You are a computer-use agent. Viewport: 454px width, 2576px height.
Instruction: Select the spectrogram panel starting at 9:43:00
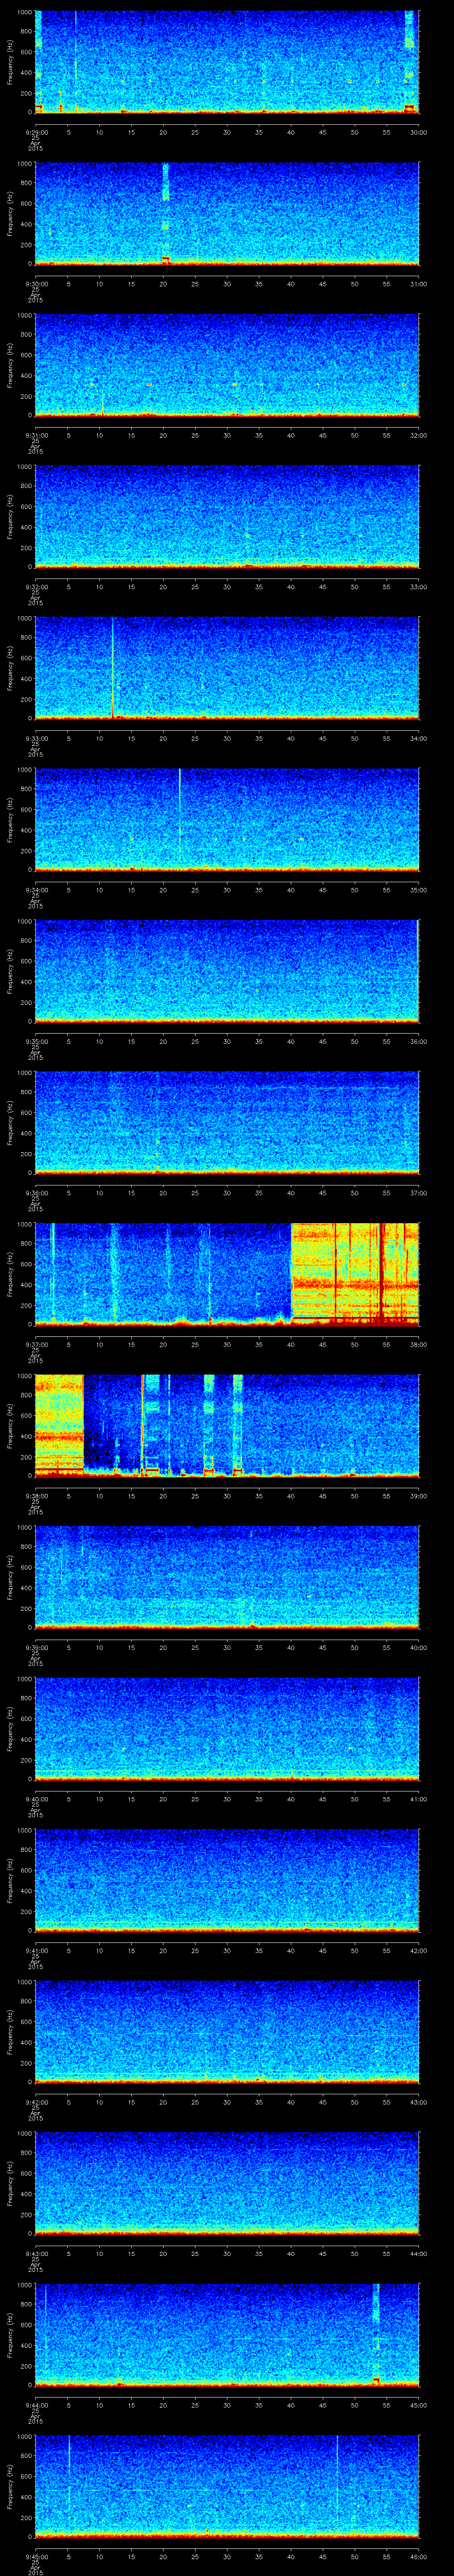(227, 2183)
